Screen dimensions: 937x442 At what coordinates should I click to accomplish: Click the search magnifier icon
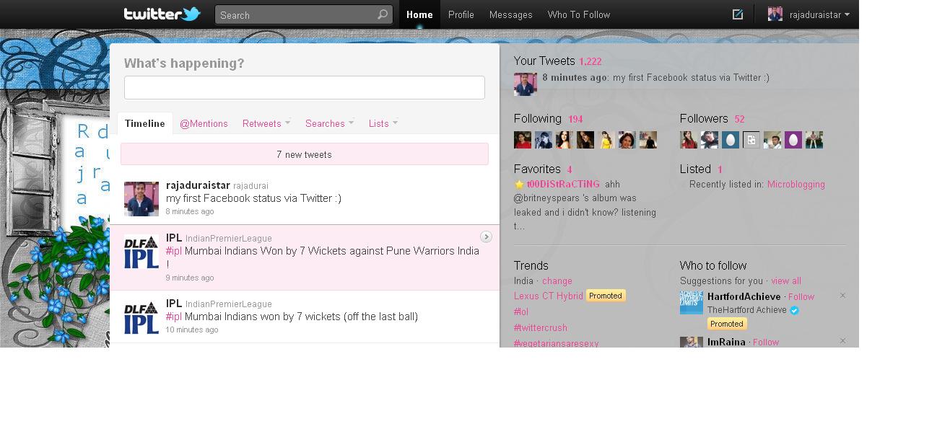(383, 14)
